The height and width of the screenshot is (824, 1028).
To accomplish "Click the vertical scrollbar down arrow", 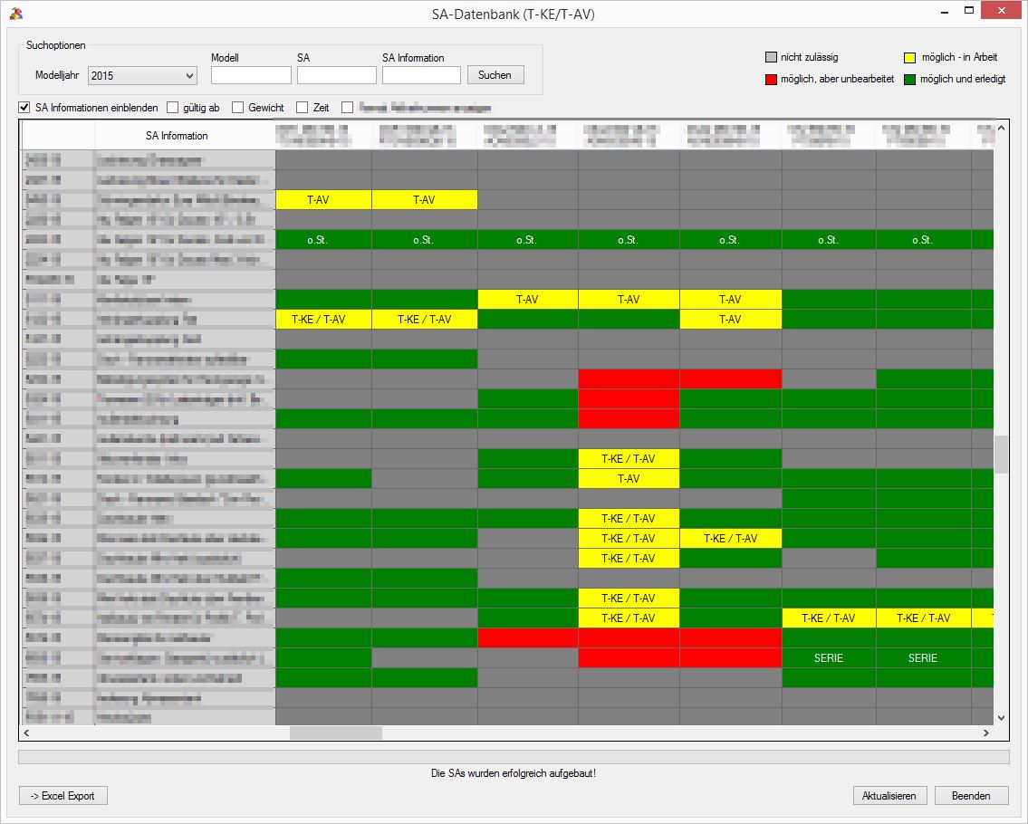I will point(1001,717).
